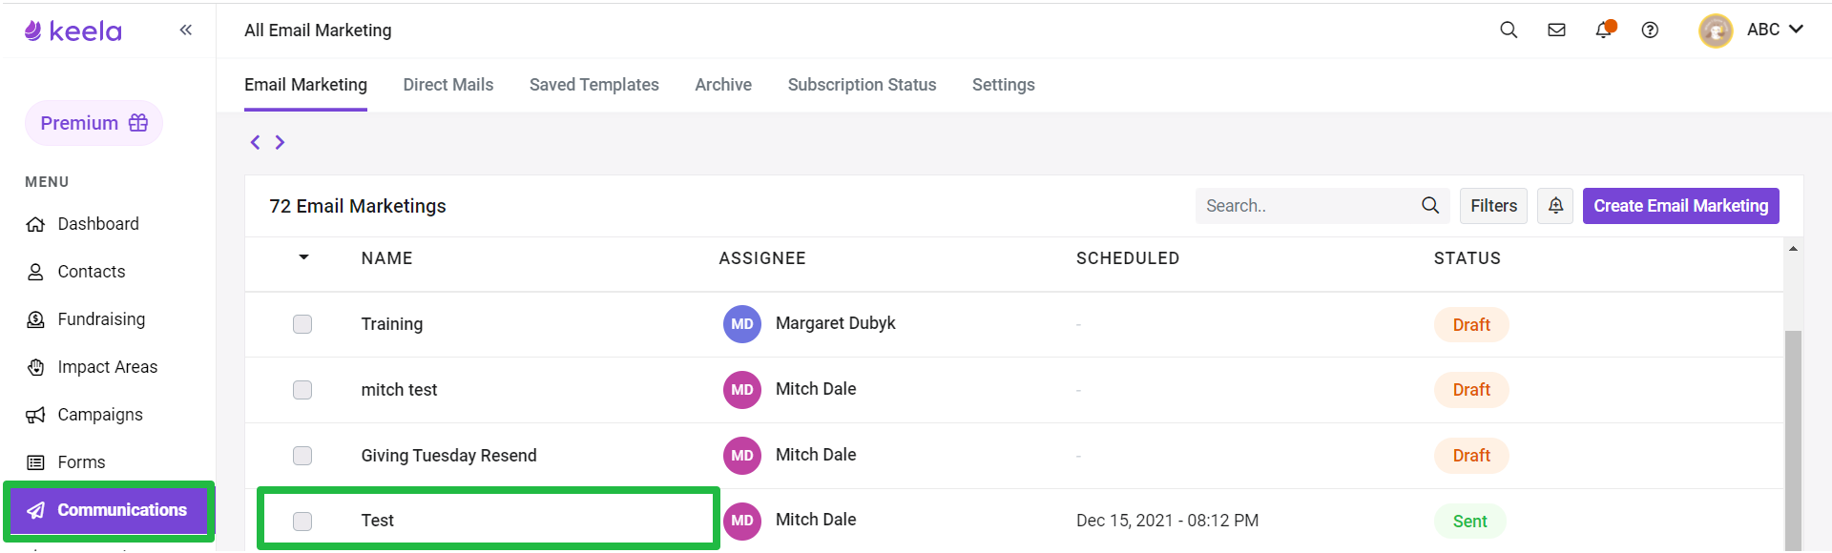Open the Subscription Status tab
1832x553 pixels.
(x=862, y=85)
